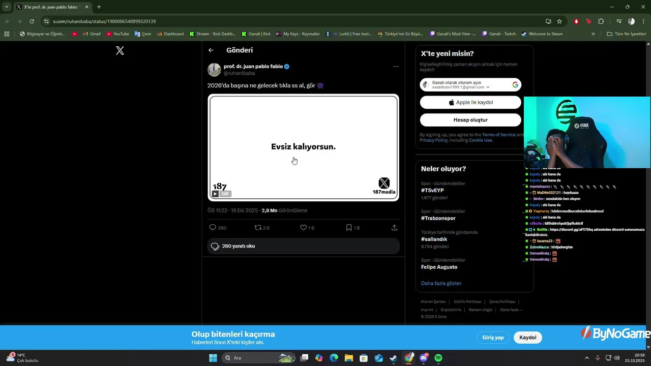
Task: Open the Ganali - Twitch bookmark
Action: tap(498, 34)
